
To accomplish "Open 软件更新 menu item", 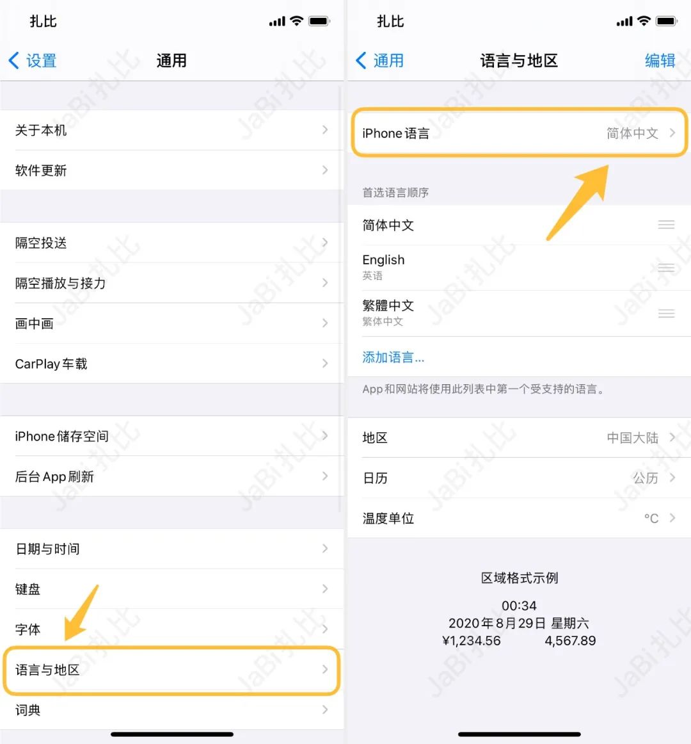I will click(171, 170).
